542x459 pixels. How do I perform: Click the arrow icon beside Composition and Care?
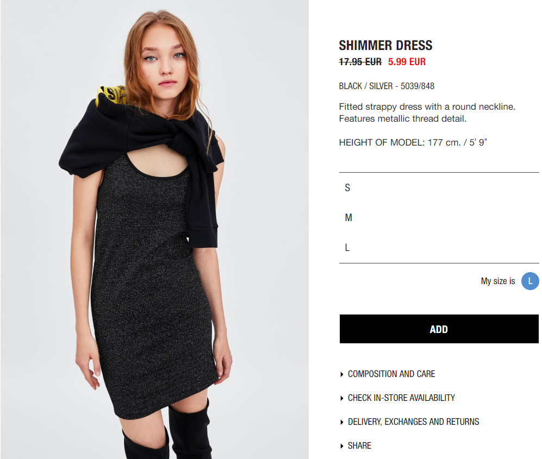click(342, 374)
